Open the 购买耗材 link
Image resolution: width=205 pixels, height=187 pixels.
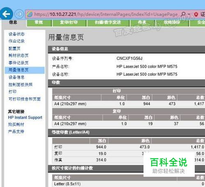pyautogui.click(x=16, y=125)
